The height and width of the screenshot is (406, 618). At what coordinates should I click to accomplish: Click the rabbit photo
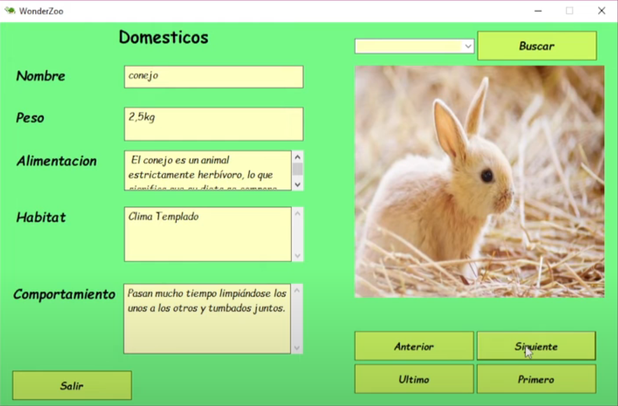480,181
